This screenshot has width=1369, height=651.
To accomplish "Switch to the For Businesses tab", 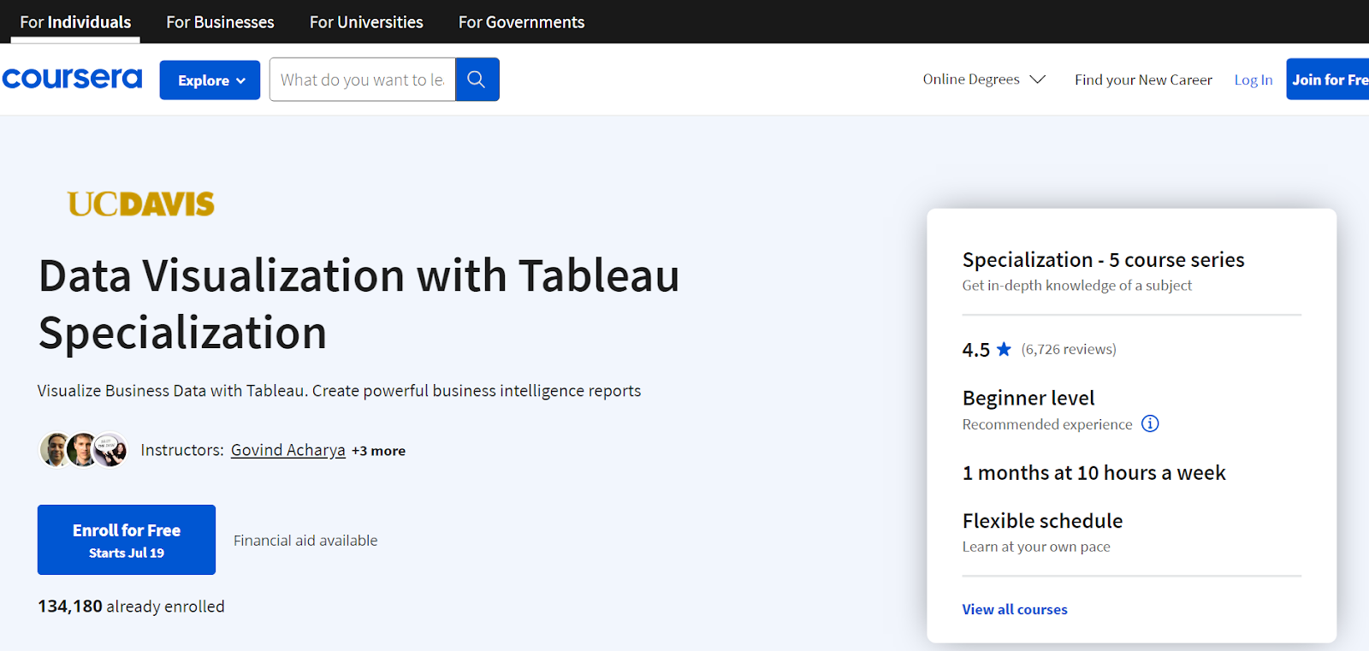I will pyautogui.click(x=220, y=22).
